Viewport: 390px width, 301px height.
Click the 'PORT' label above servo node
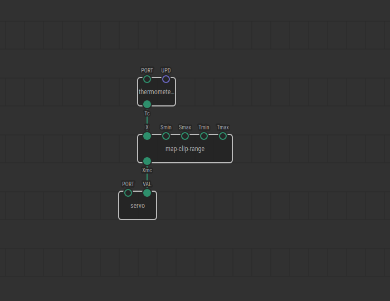(x=128, y=184)
